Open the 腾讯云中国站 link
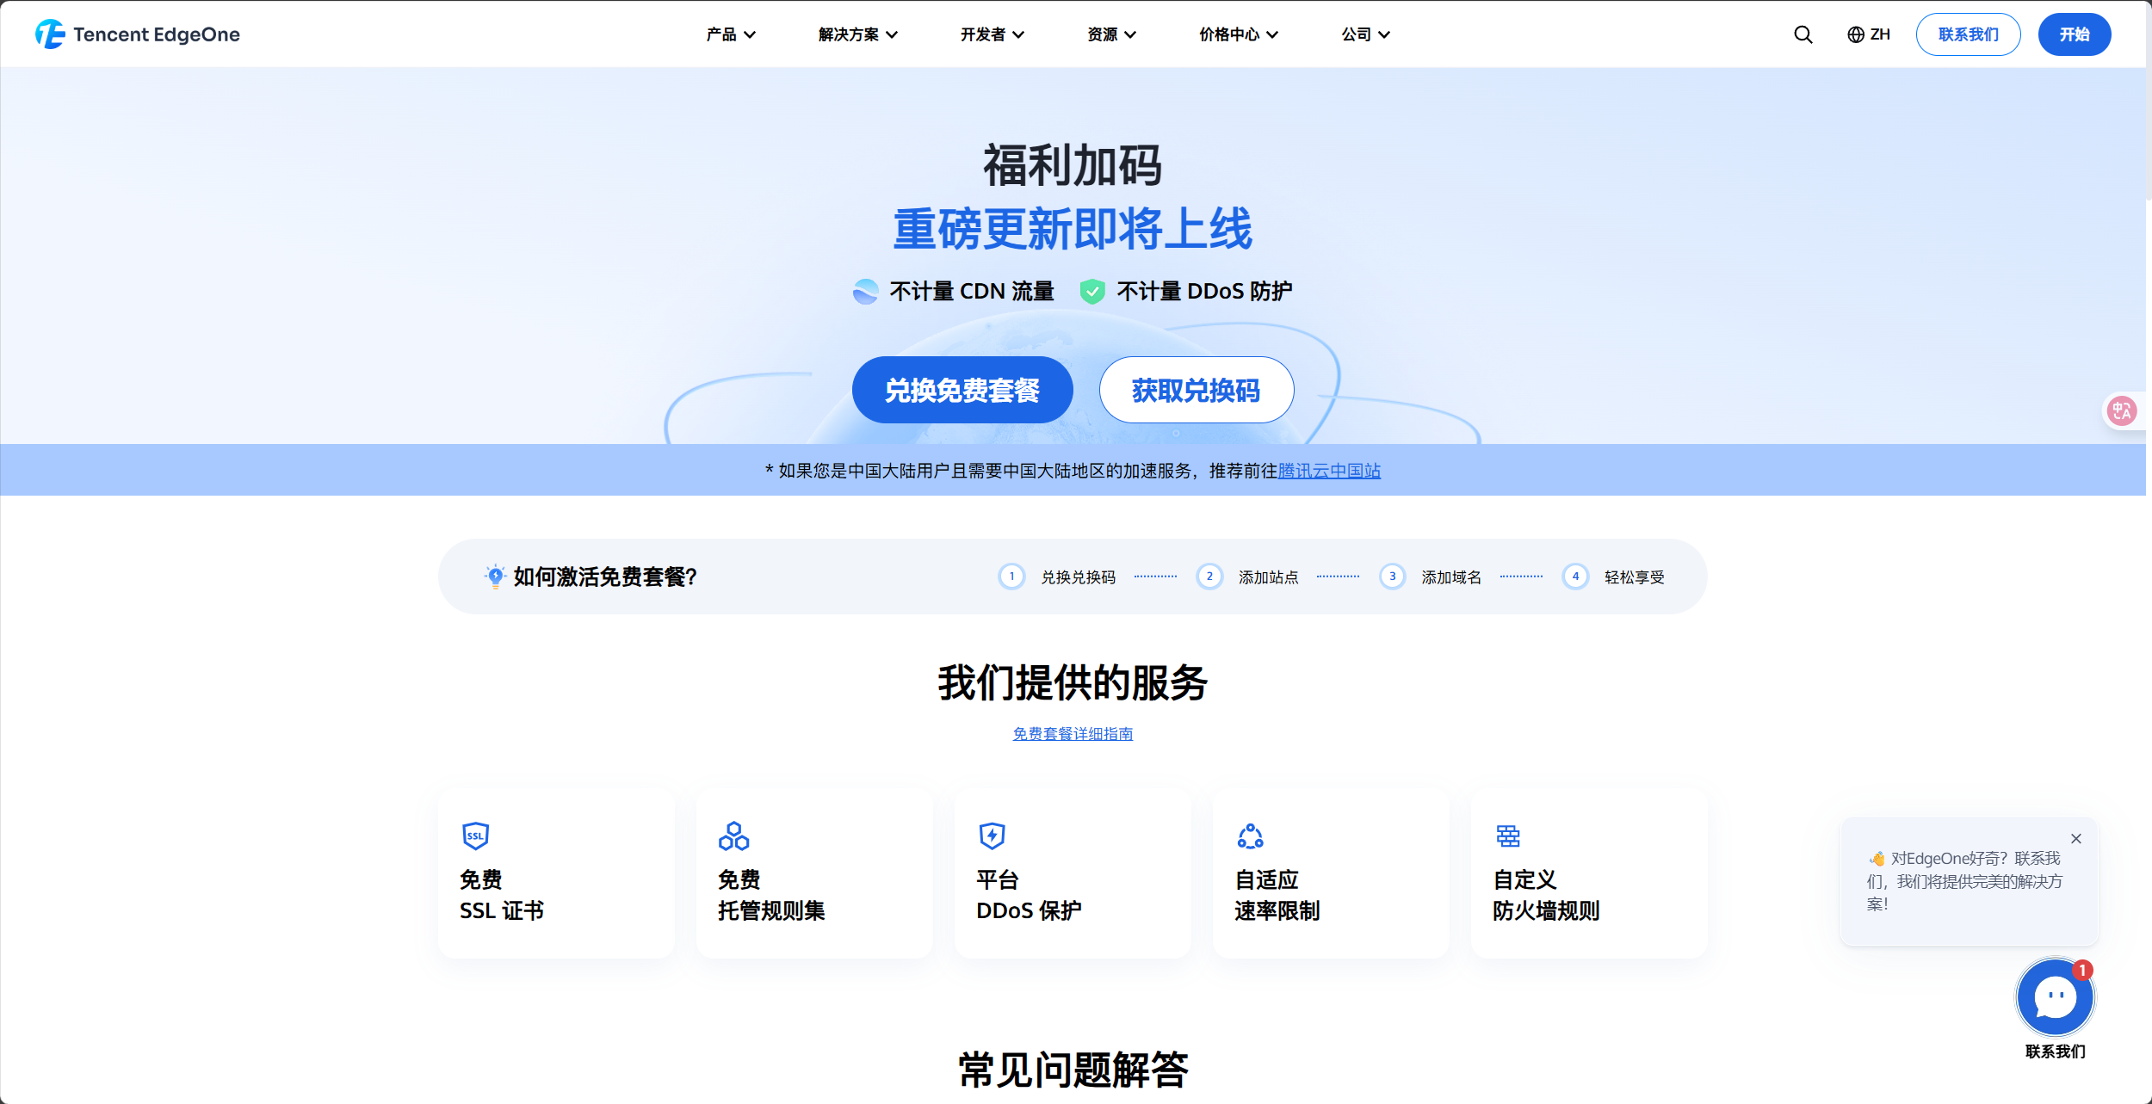Image resolution: width=2152 pixels, height=1104 pixels. coord(1328,471)
